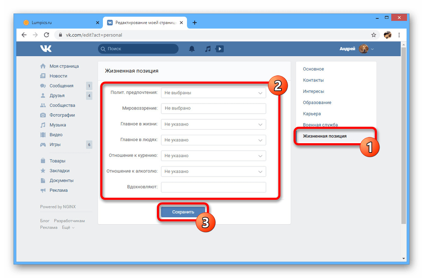Open Моя страница link
This screenshot has width=423, height=278.
click(64, 66)
